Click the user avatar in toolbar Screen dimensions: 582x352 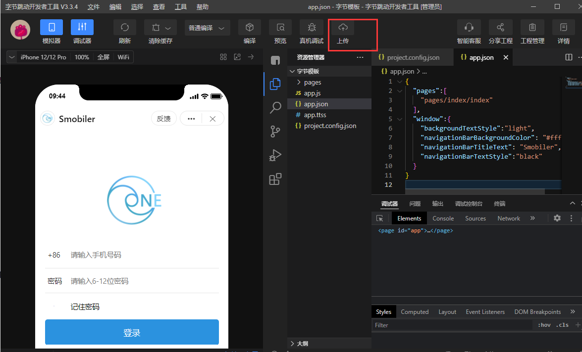(20, 30)
